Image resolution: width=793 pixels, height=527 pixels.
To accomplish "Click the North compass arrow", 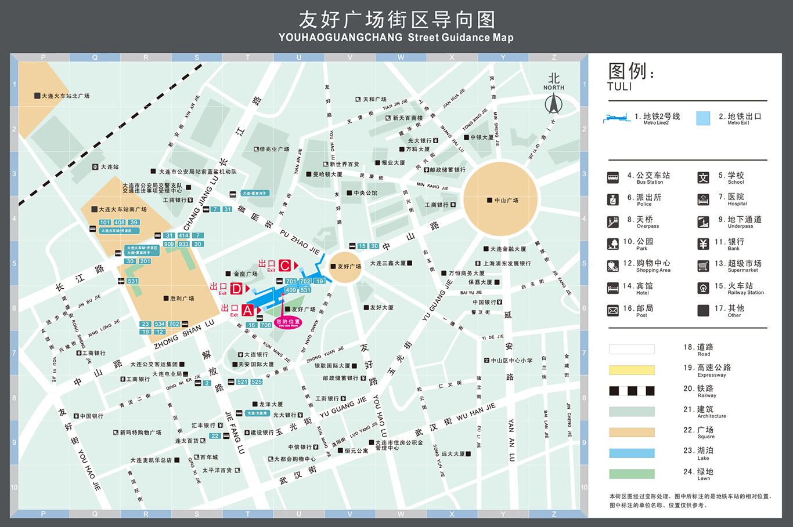I will tap(553, 104).
